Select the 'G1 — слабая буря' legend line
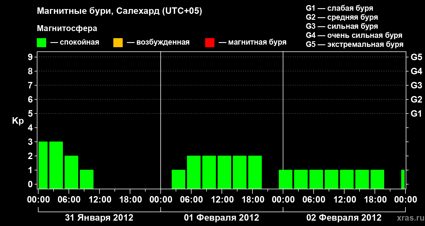 tap(339, 8)
